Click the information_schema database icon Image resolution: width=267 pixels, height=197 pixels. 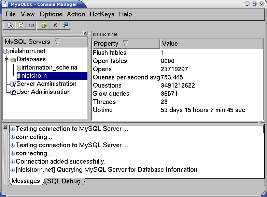pyautogui.click(x=19, y=68)
